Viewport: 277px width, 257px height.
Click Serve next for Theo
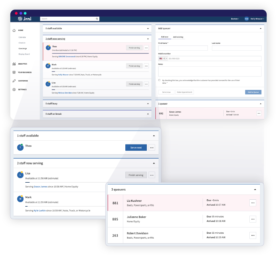[136, 147]
